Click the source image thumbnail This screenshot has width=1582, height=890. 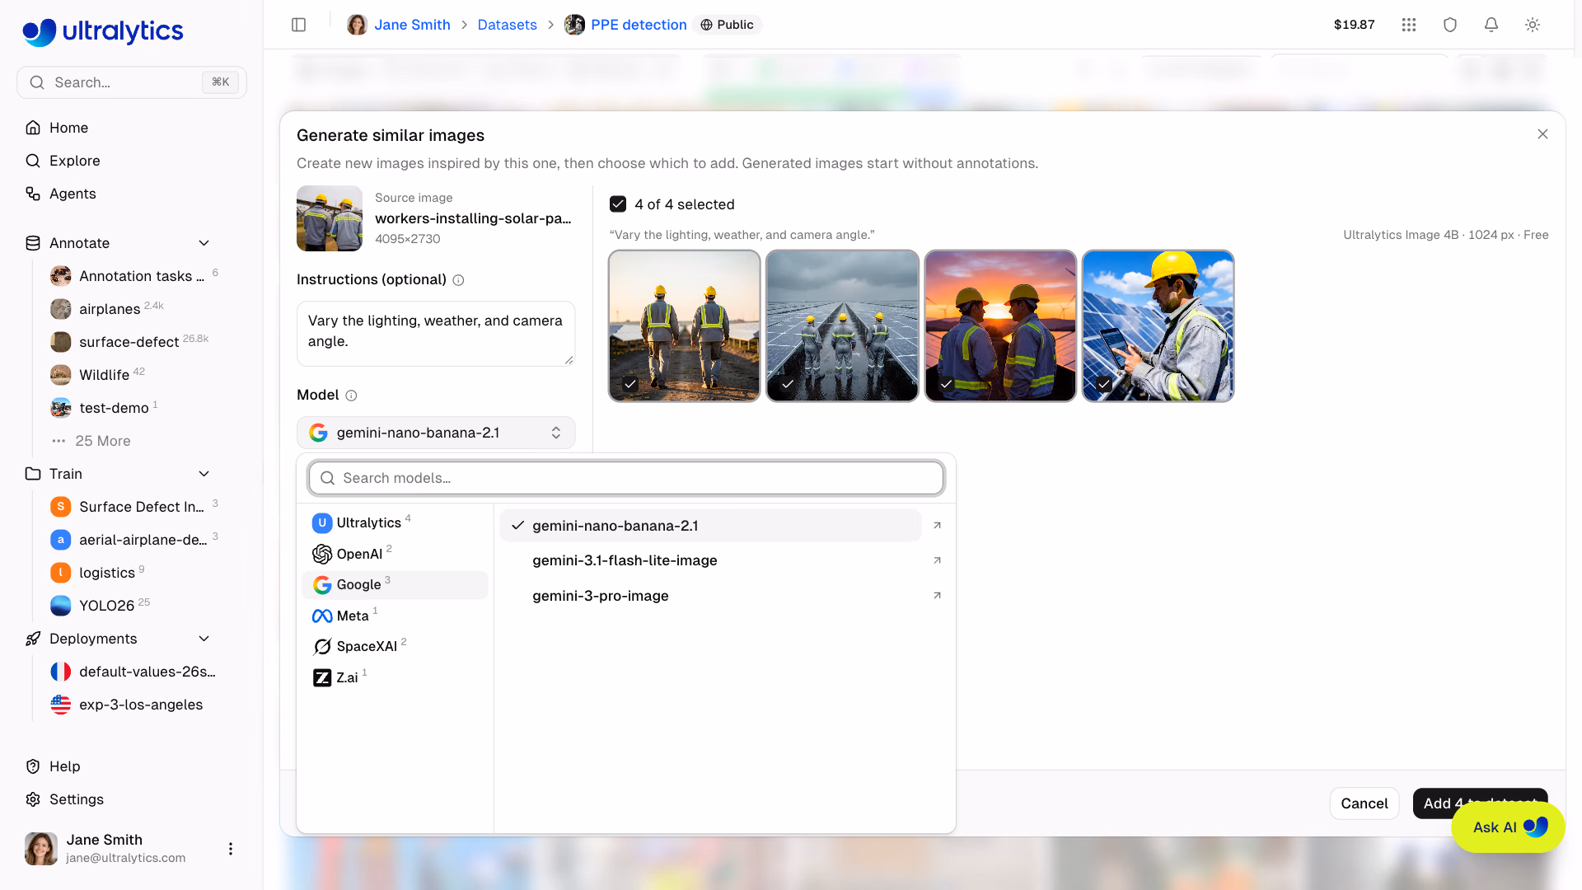point(330,218)
